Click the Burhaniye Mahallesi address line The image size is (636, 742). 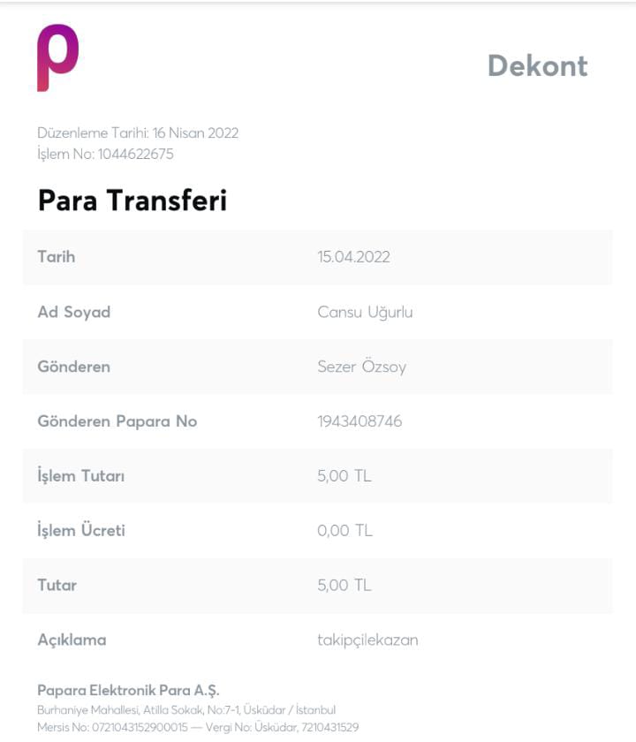pos(186,710)
